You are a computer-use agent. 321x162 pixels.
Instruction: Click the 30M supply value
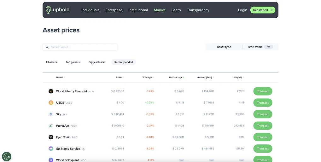click(x=241, y=137)
